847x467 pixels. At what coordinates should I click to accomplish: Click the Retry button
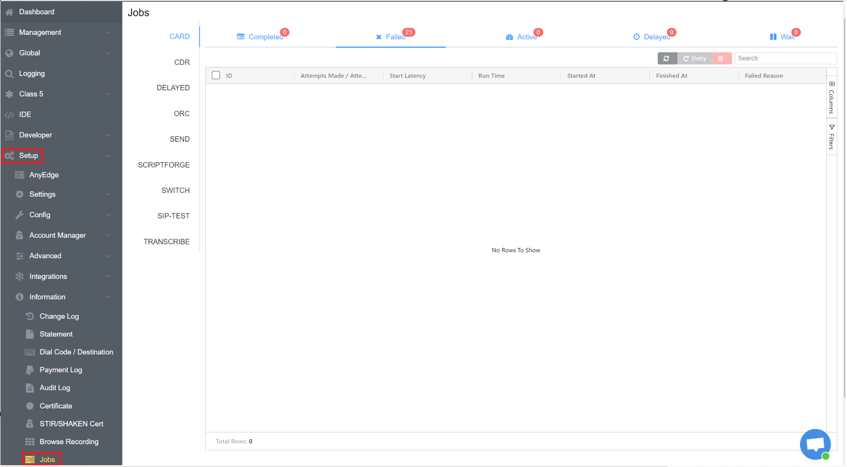694,59
